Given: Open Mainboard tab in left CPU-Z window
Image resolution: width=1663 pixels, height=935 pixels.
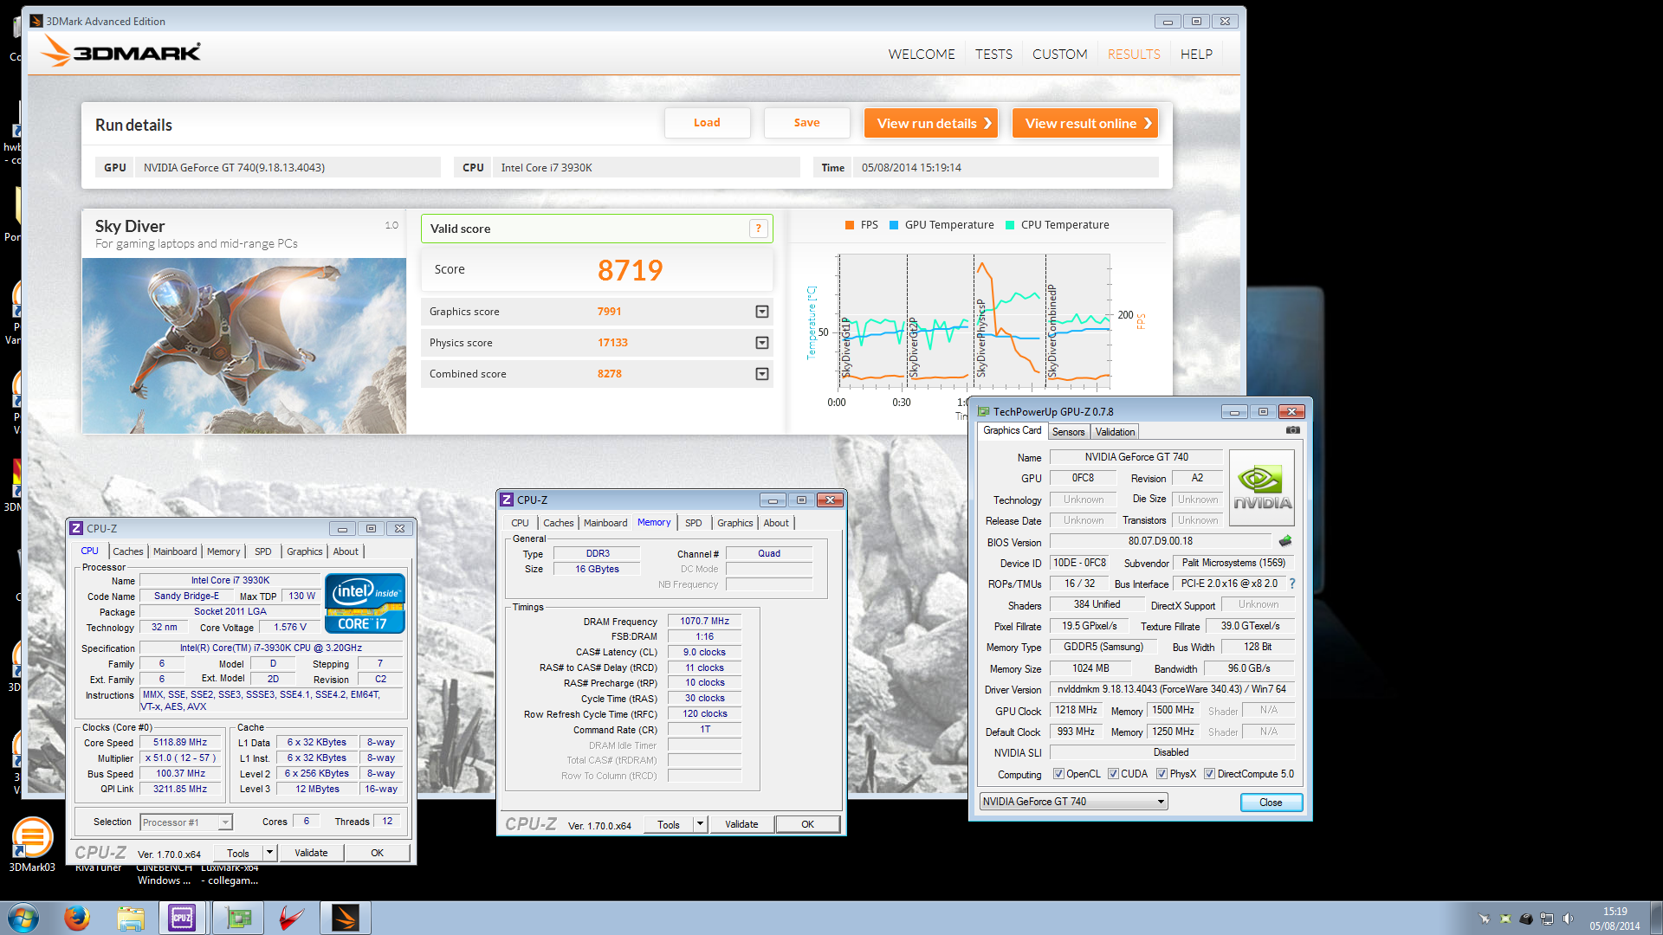Looking at the screenshot, I should pyautogui.click(x=175, y=551).
